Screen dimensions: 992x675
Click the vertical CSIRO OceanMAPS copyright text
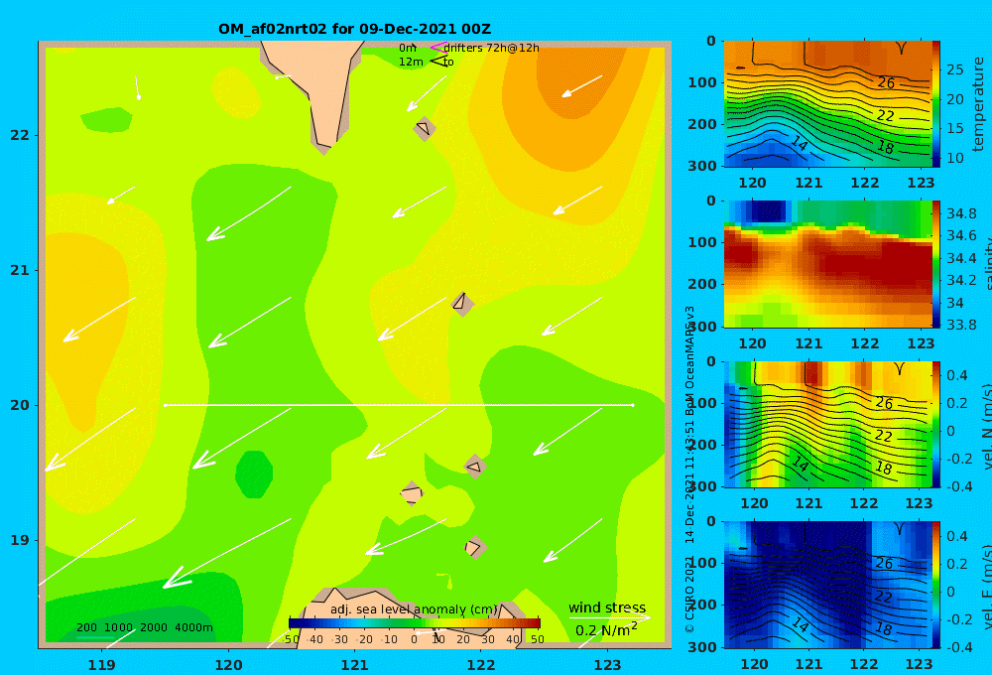(x=690, y=469)
